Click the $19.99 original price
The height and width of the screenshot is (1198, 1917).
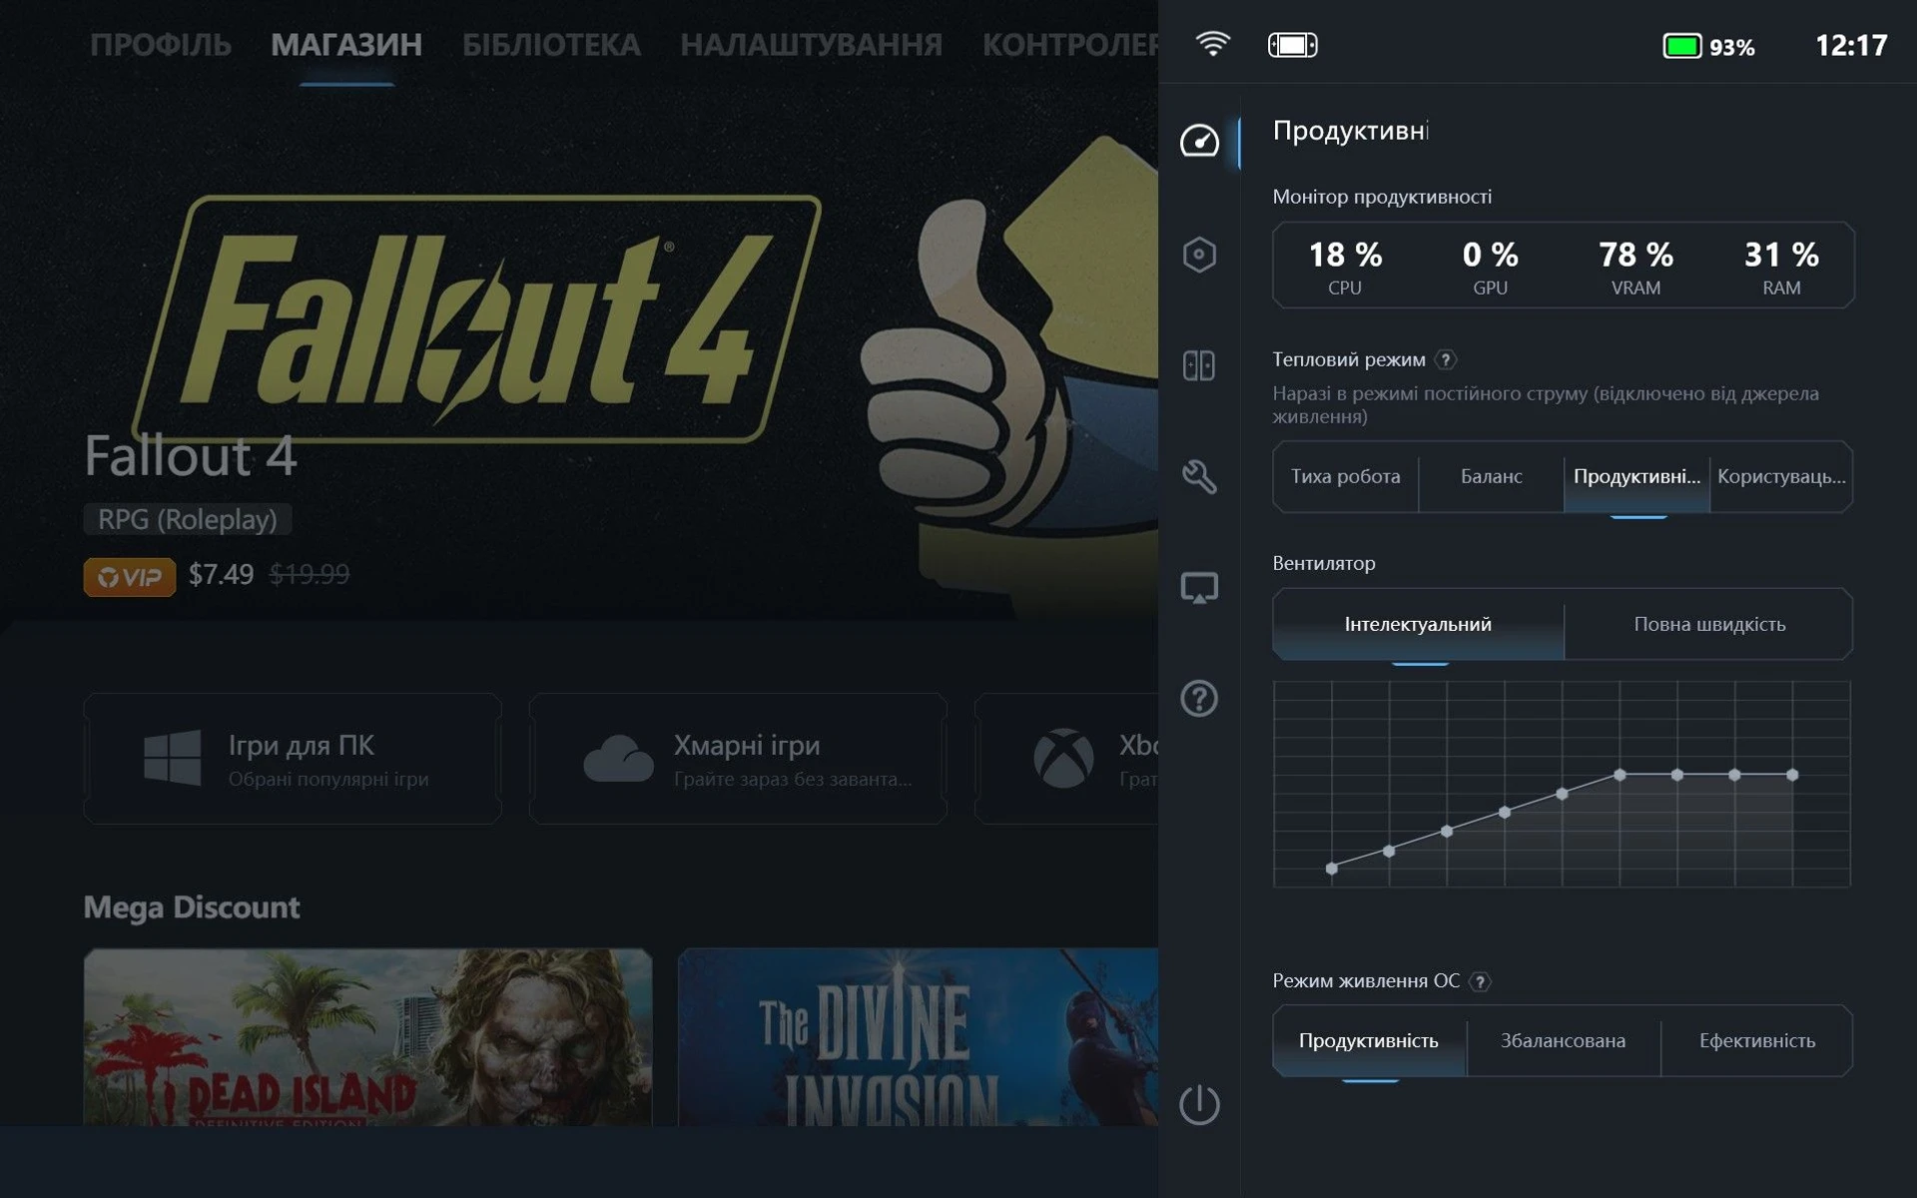[x=310, y=575]
